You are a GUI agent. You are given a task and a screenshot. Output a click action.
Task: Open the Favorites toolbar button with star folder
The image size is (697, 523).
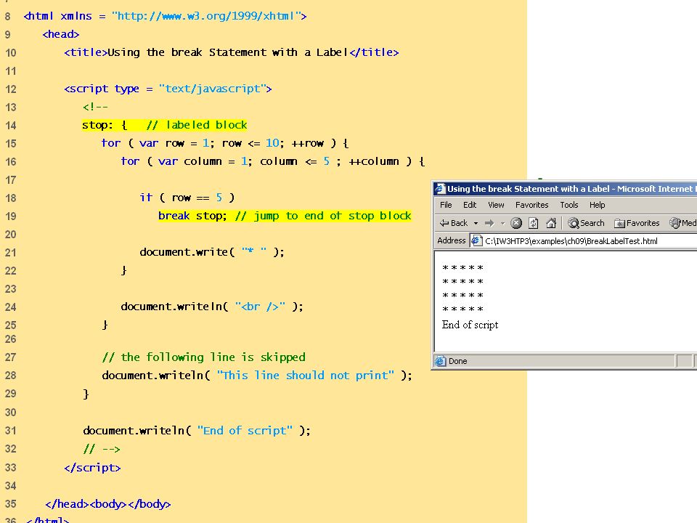point(637,223)
